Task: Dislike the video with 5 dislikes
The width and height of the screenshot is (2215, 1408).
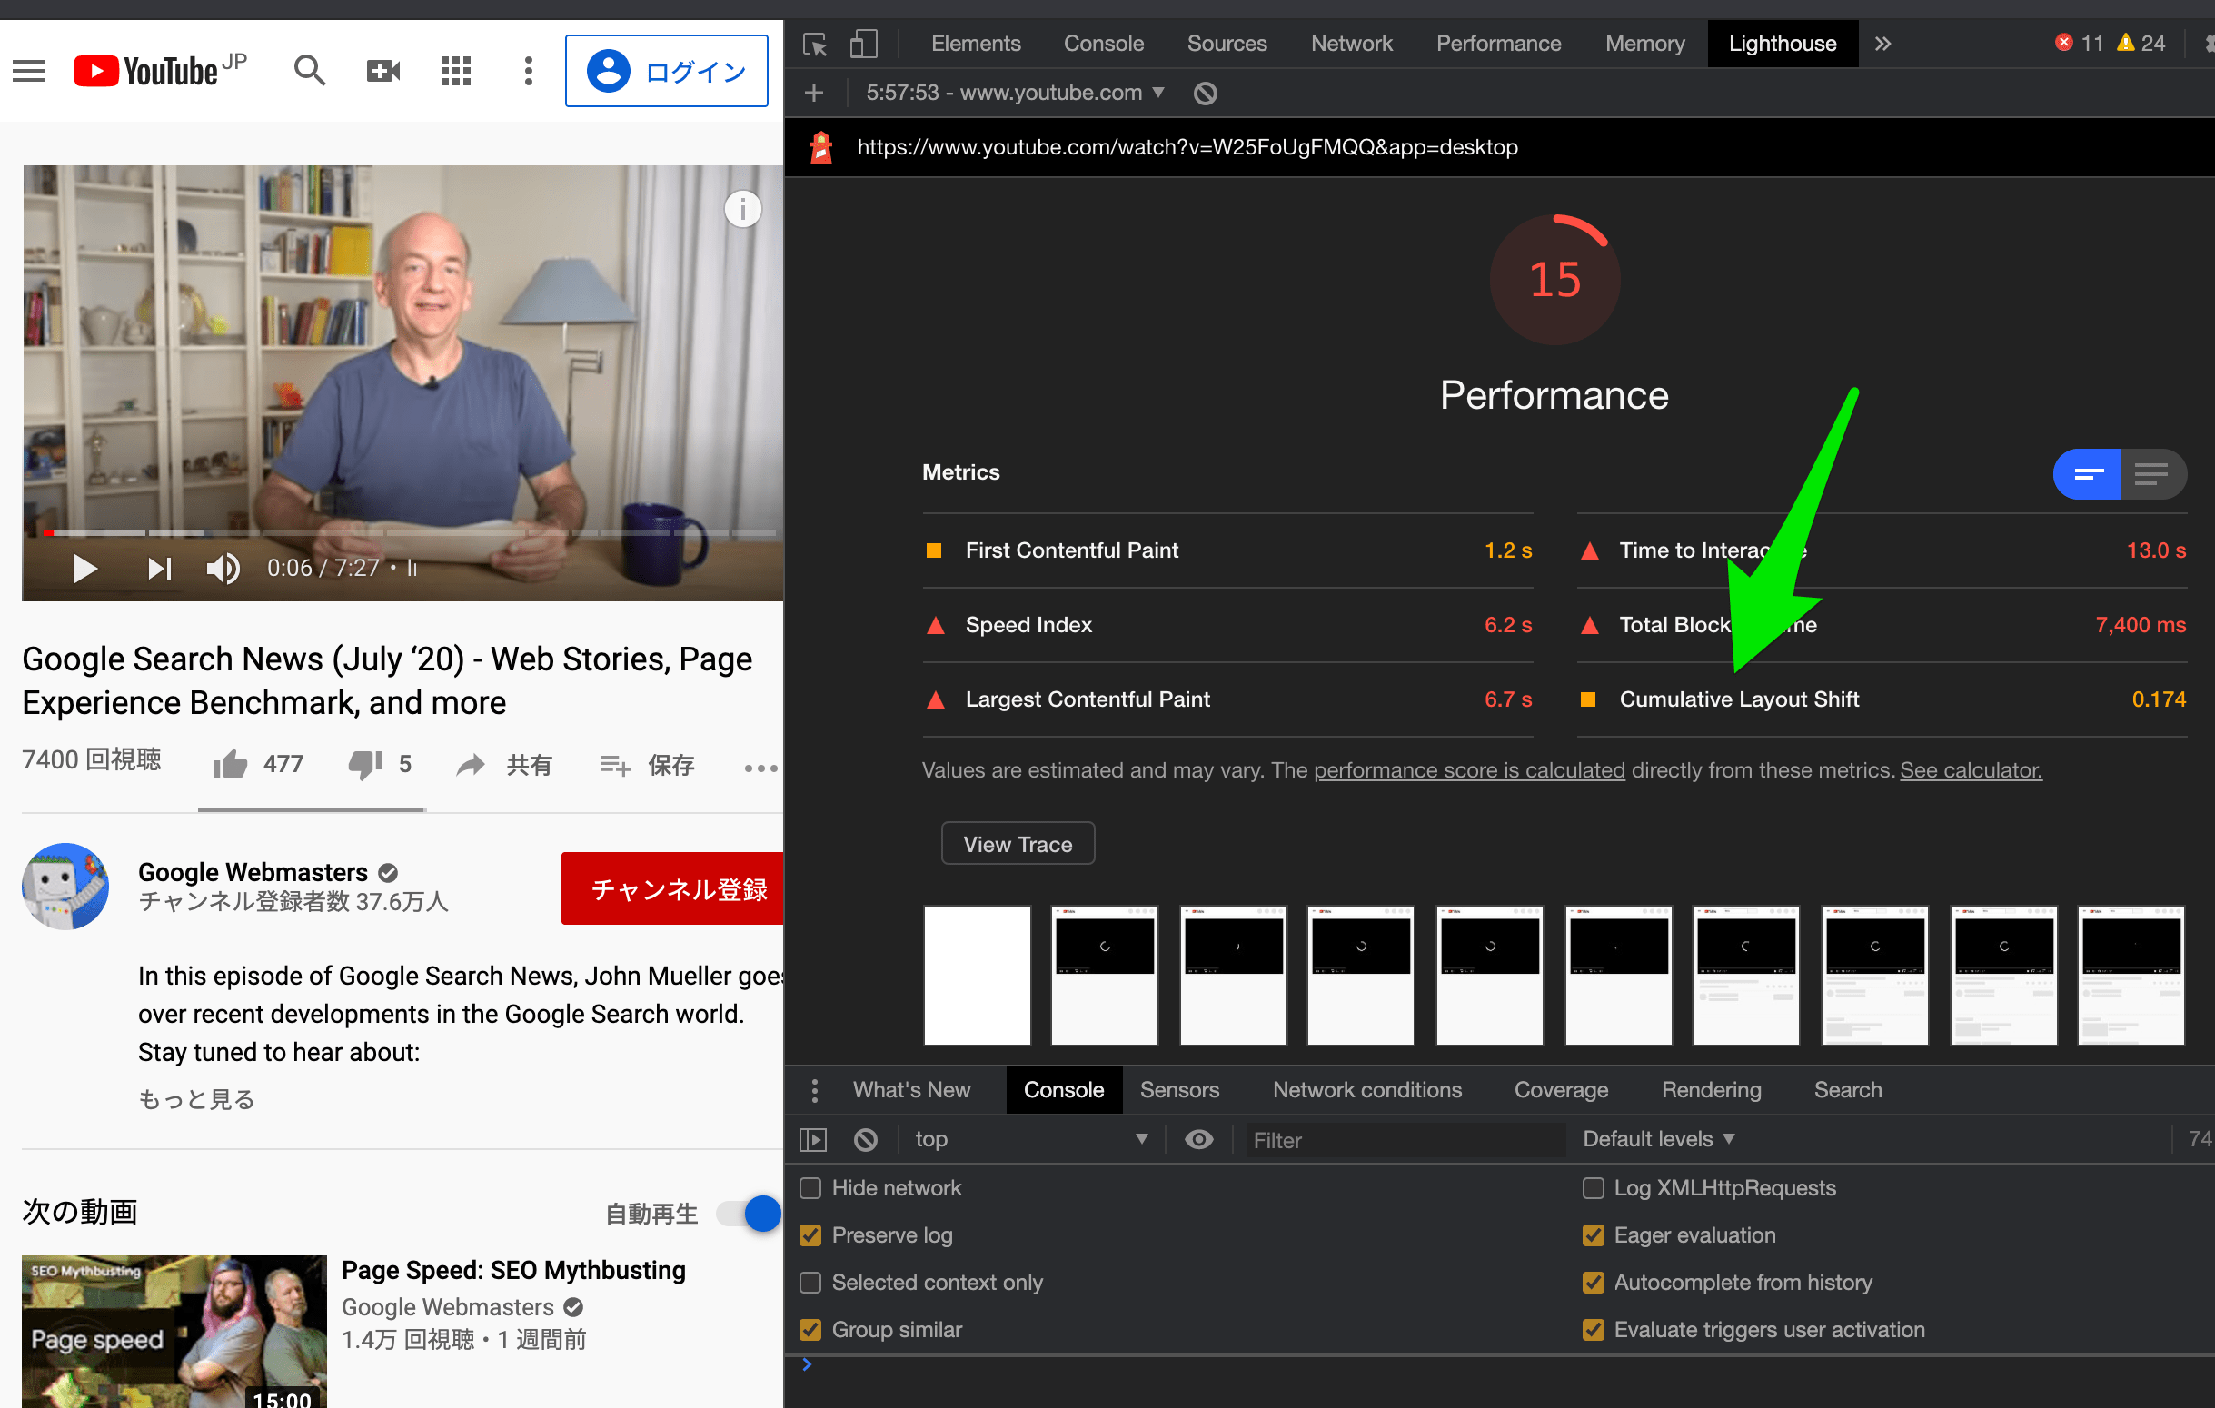Action: pyautogui.click(x=380, y=764)
